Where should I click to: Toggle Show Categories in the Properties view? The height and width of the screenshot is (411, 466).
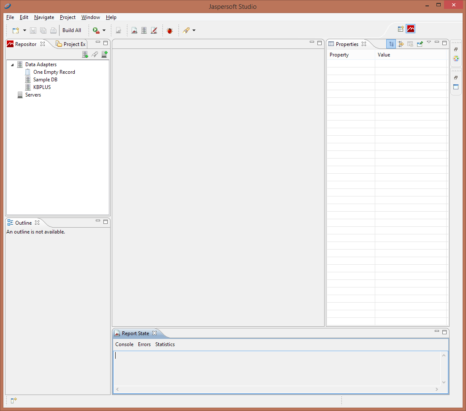pos(391,44)
